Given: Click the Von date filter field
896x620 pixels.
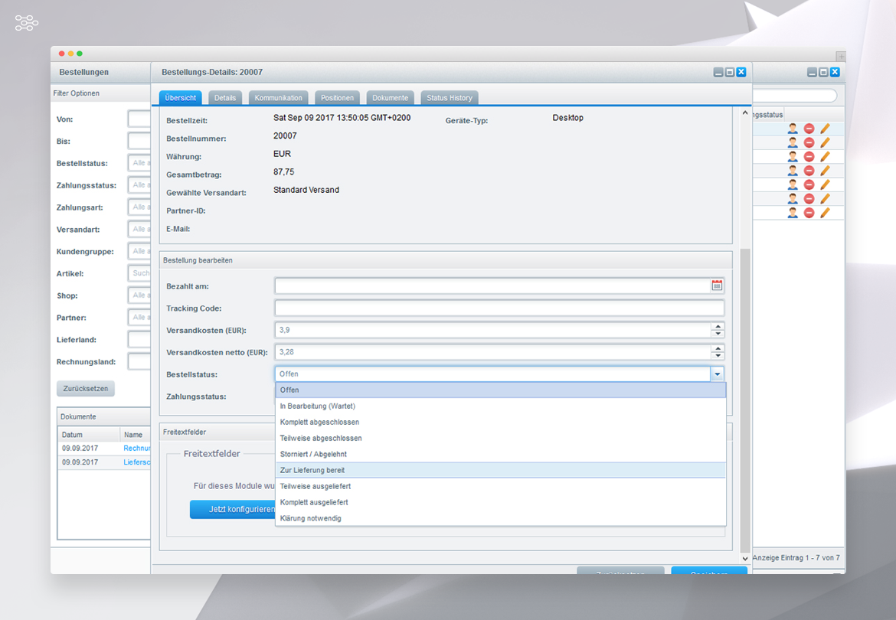Looking at the screenshot, I should click(x=139, y=119).
